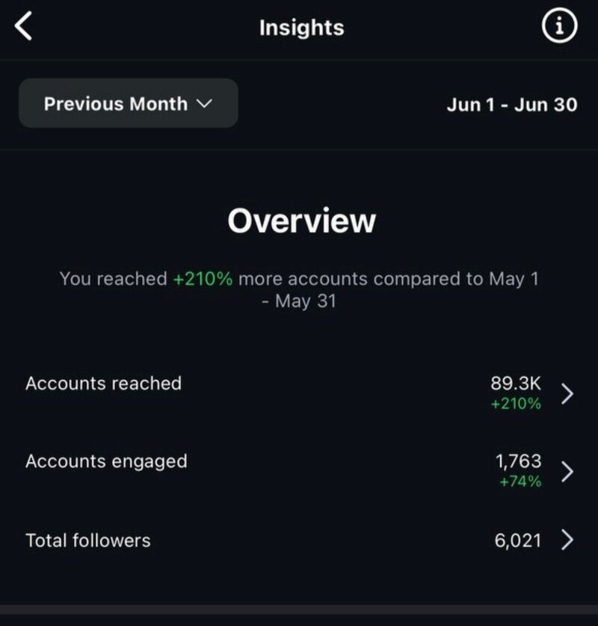This screenshot has height=626, width=598.
Task: Go back using the left arrow icon
Action: point(23,26)
